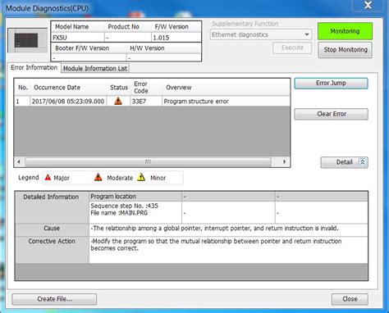This screenshot has height=313, width=389.
Task: Click the FX5U CPU module thumbnail image
Action: (x=28, y=40)
